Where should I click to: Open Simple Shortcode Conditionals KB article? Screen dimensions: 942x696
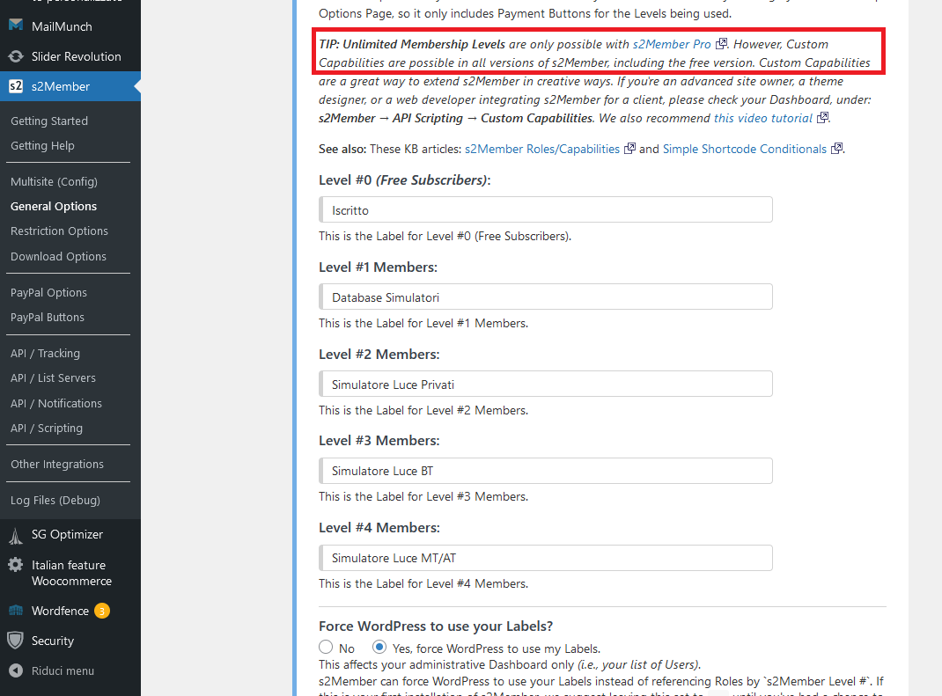pos(744,149)
